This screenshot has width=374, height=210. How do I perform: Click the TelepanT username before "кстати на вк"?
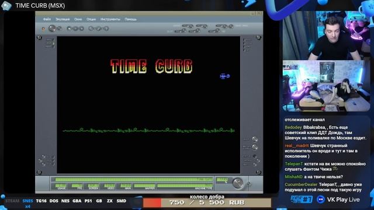pos(293,164)
